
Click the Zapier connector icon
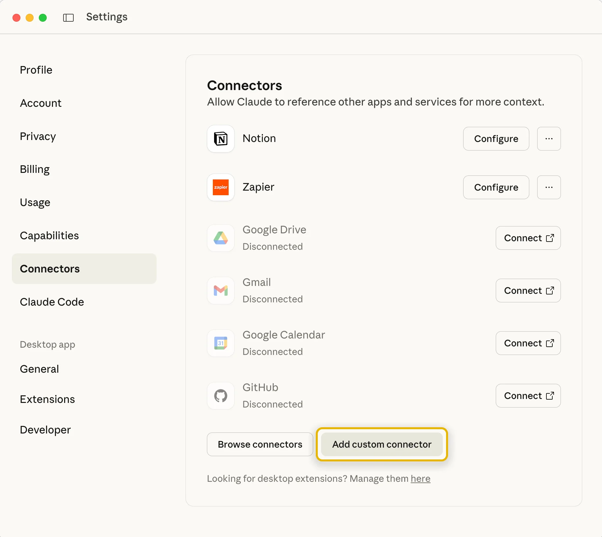220,187
